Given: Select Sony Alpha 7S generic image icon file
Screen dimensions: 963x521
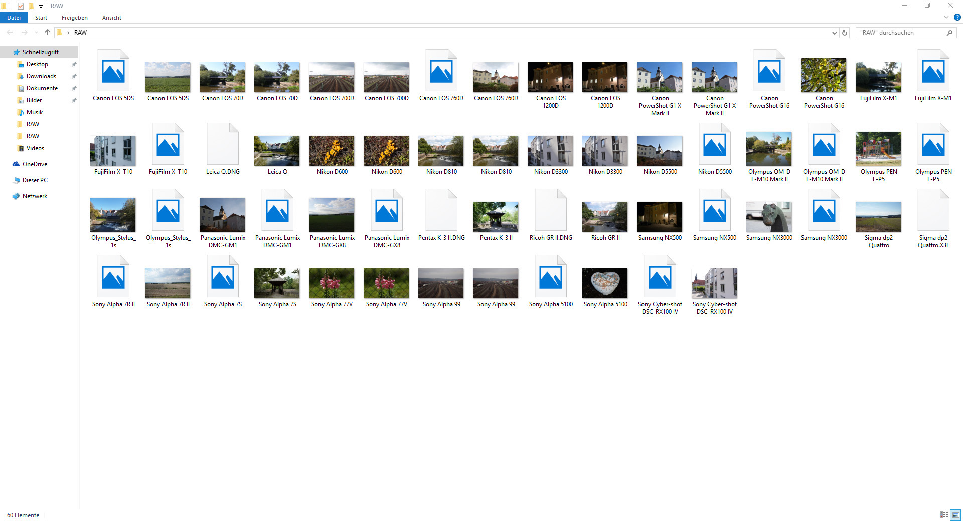Looking at the screenshot, I should 223,277.
